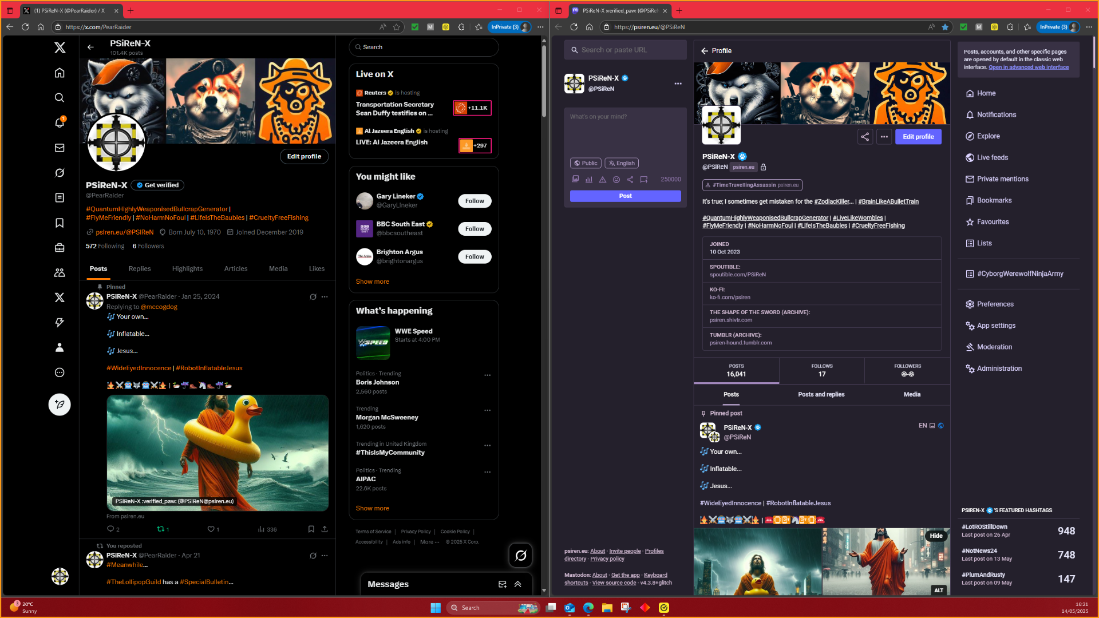The height and width of the screenshot is (618, 1099).
Task: Open Jobs briefcase icon in X sidebar
Action: tap(60, 248)
